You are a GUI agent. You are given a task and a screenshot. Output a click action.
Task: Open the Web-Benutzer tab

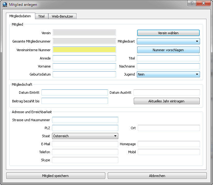[62, 16]
